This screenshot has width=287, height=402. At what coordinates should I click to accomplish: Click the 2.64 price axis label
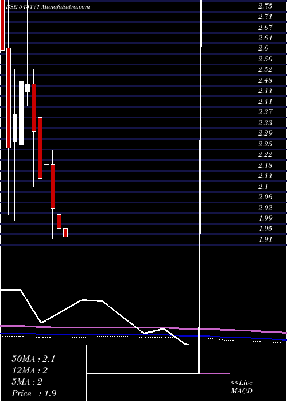click(x=265, y=38)
